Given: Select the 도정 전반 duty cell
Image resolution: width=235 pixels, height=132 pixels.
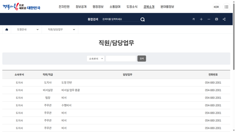Looking at the screenshot, I should 67,82.
